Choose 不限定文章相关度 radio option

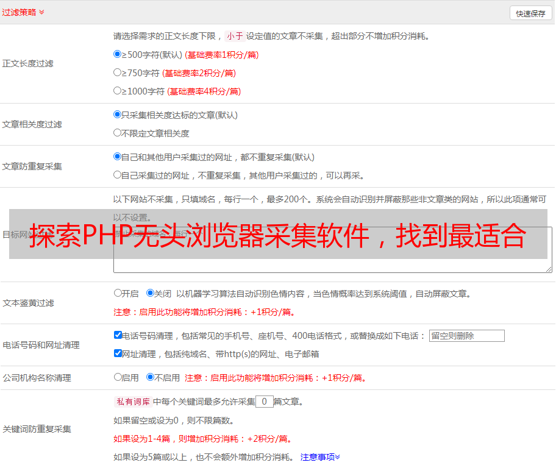tap(118, 133)
